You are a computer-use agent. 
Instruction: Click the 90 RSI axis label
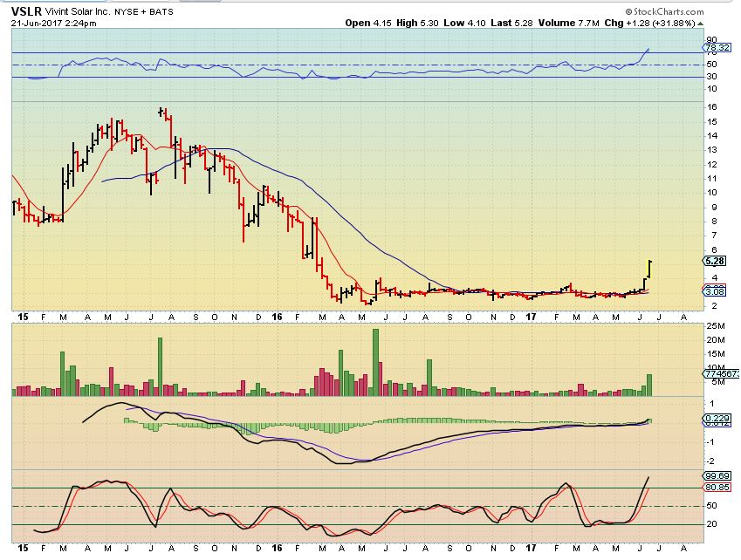(x=711, y=39)
